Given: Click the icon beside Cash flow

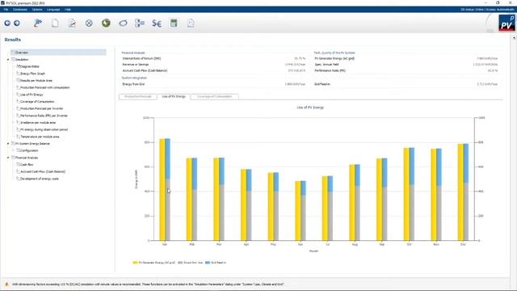Looking at the screenshot, I should point(19,164).
